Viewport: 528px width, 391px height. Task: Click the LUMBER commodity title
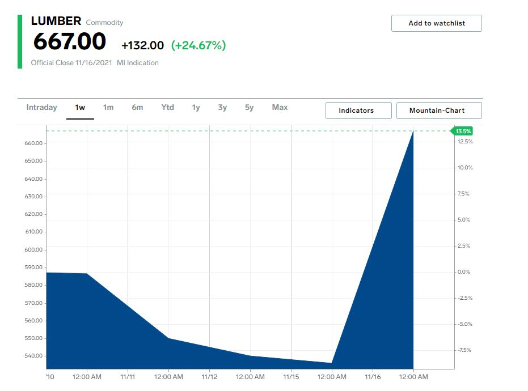click(x=56, y=21)
